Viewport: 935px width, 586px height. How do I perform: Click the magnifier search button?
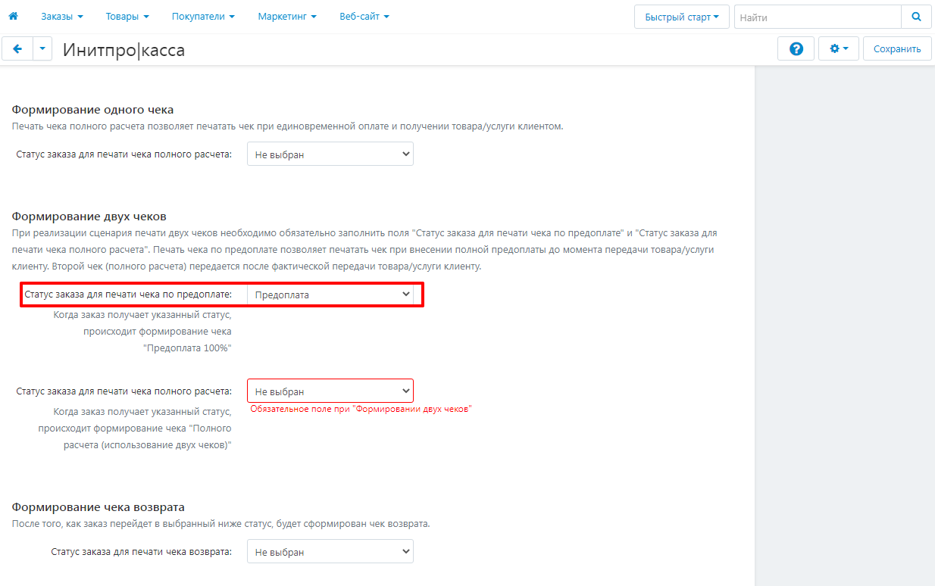click(x=916, y=17)
